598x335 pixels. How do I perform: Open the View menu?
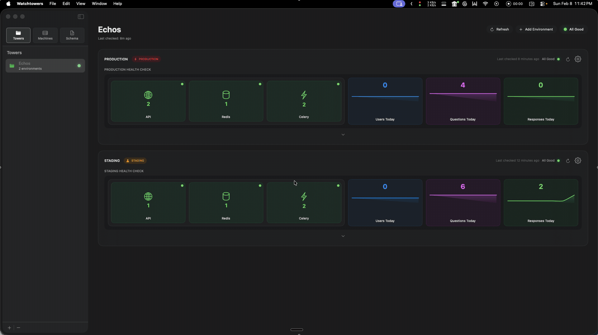pos(81,4)
